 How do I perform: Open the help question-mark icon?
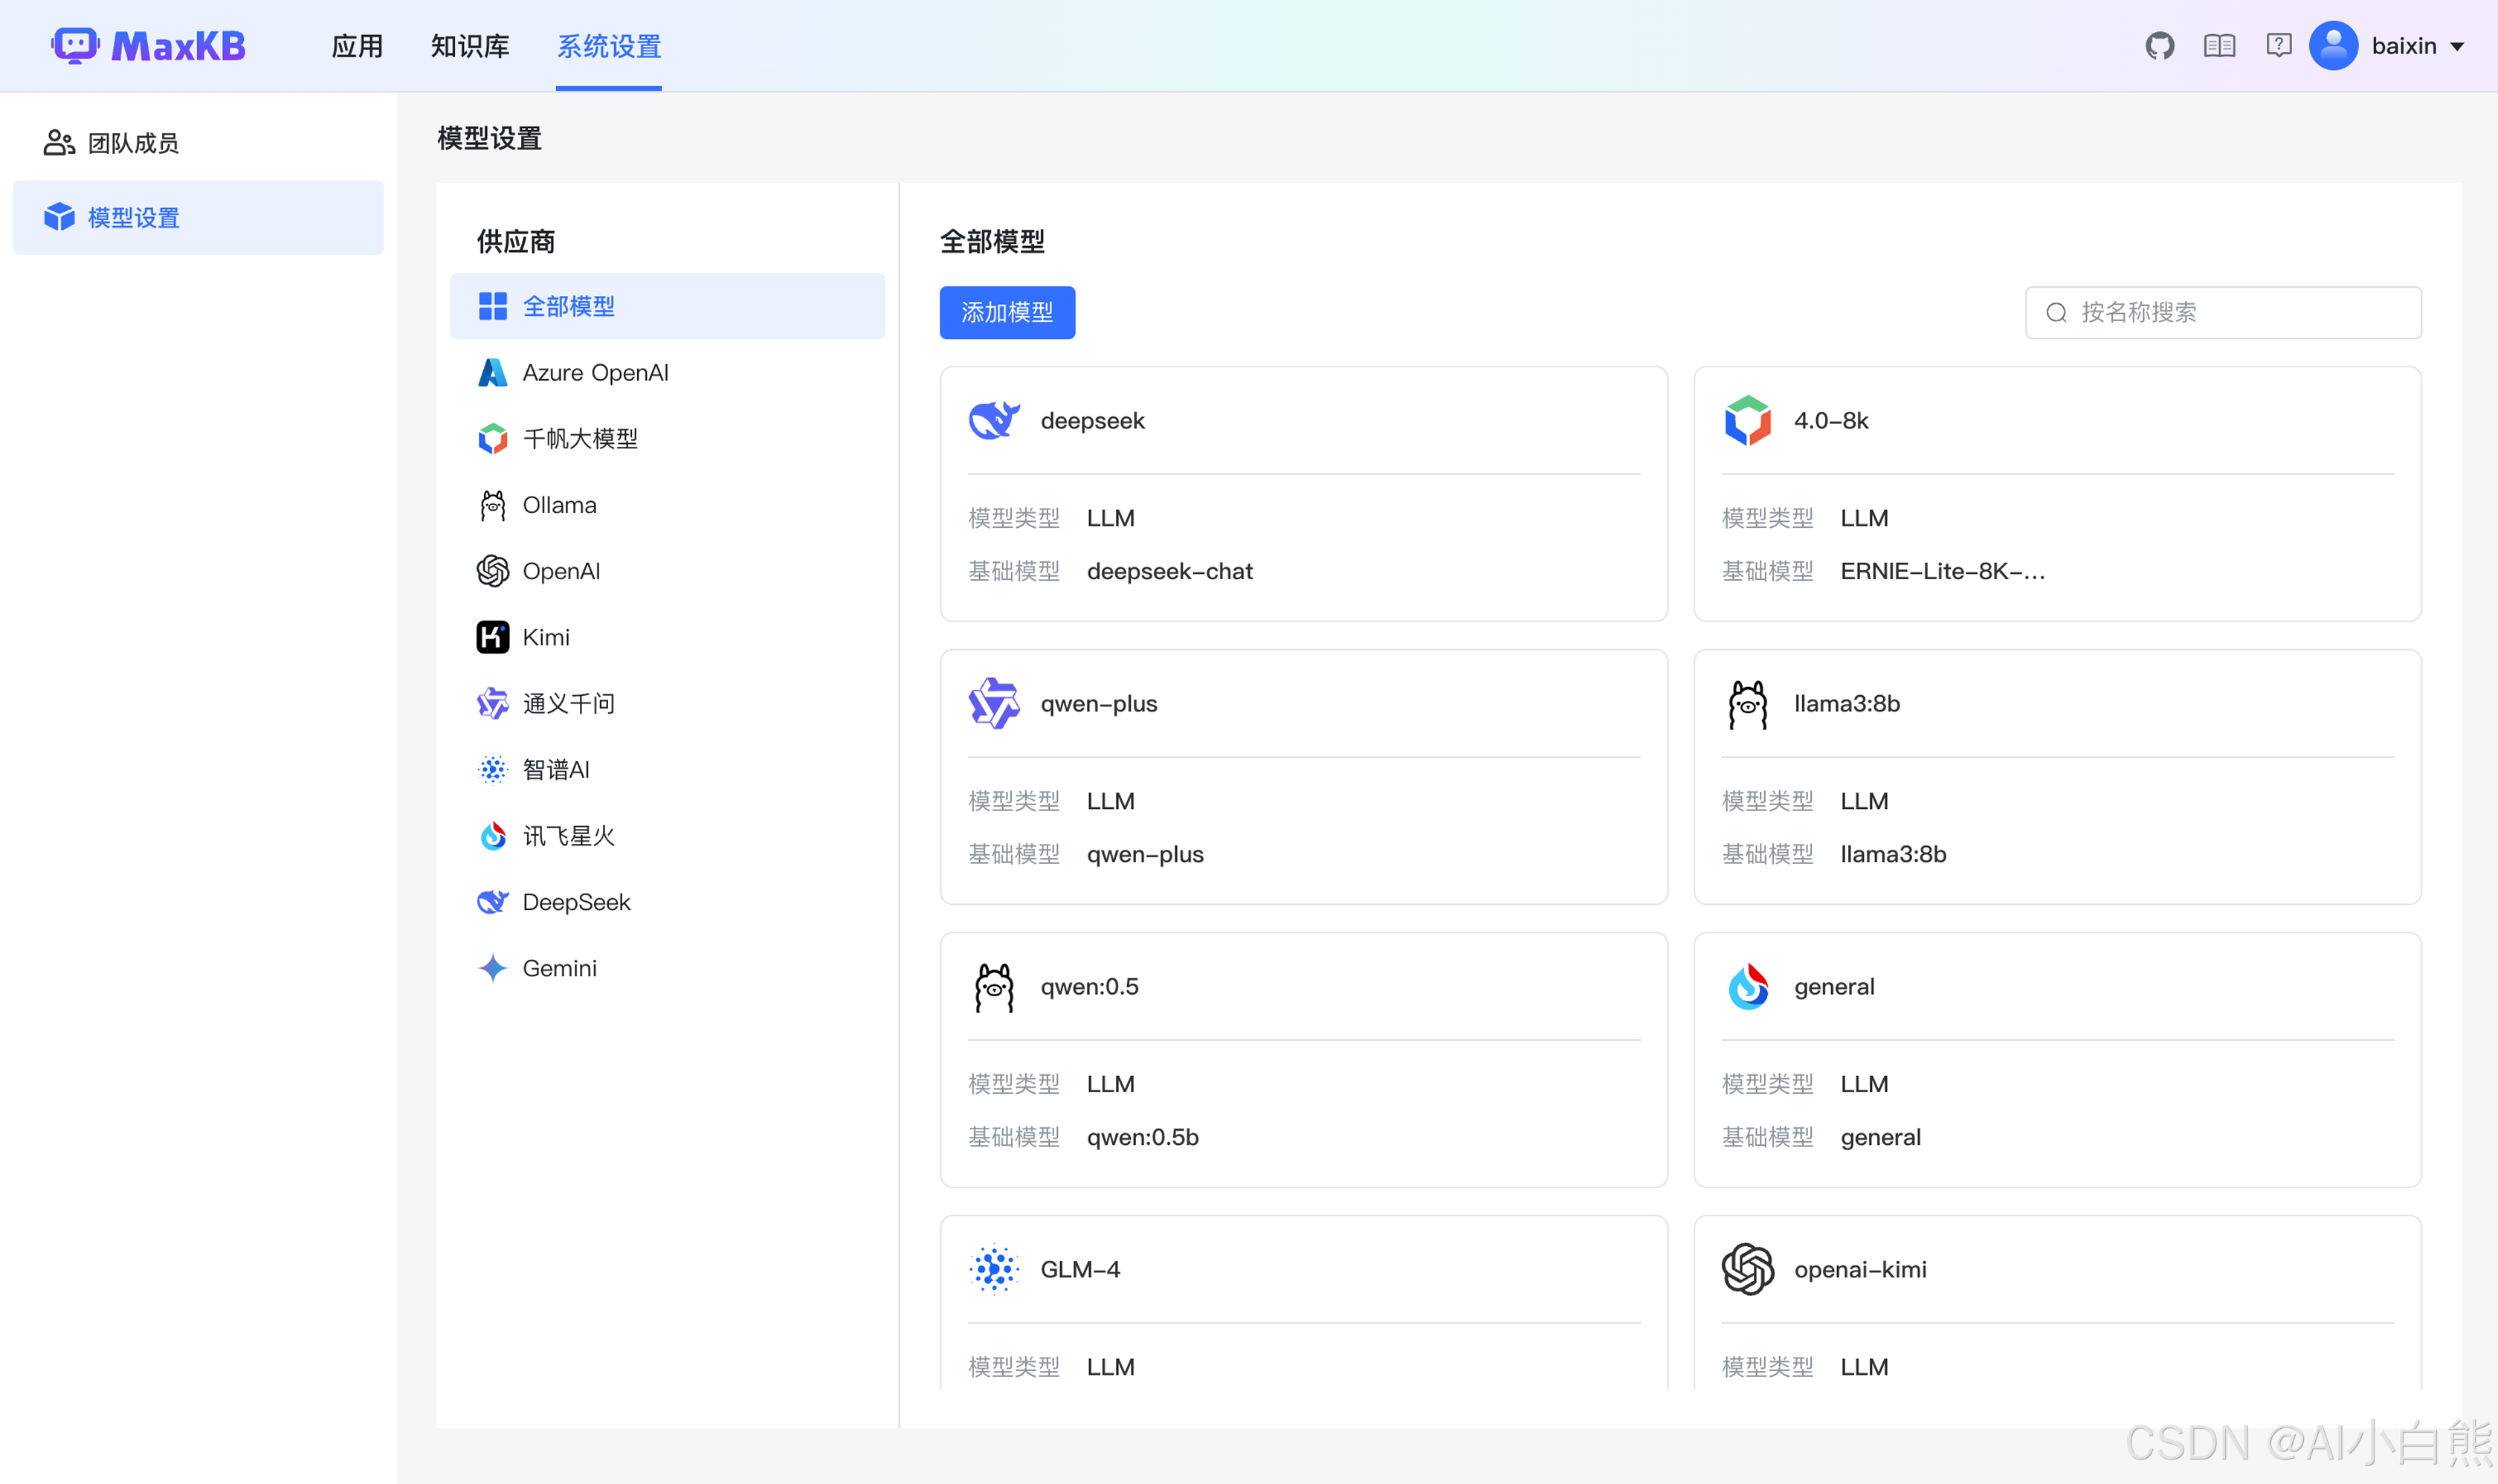pos(2279,45)
